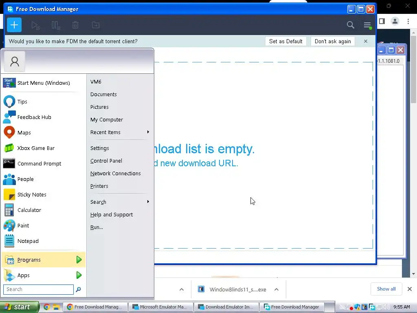The image size is (417, 313).
Task: Open the FDM hamburger menu
Action: (x=368, y=25)
